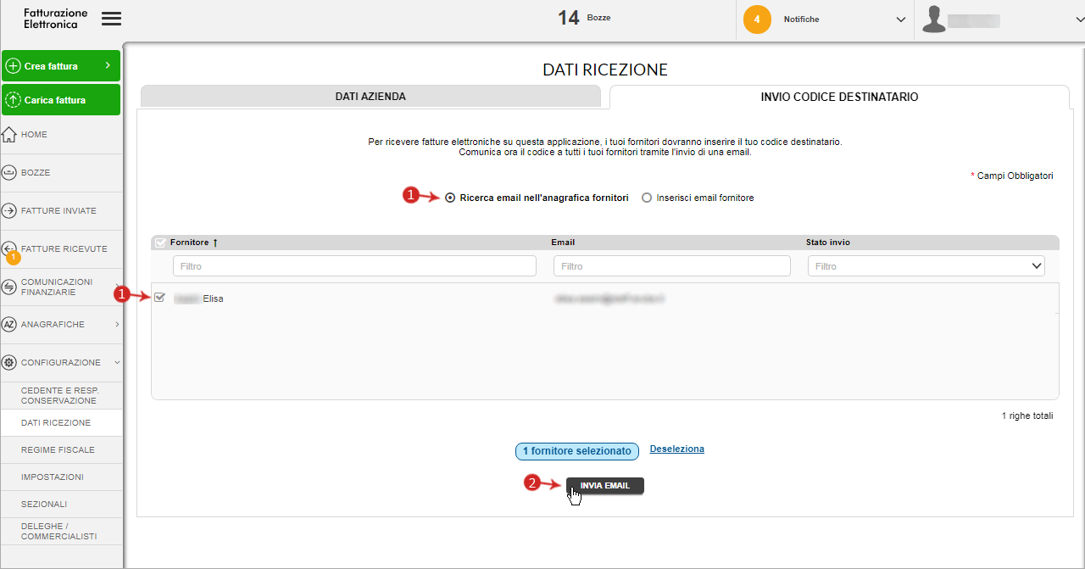Open the hamburger menu icon

111,19
